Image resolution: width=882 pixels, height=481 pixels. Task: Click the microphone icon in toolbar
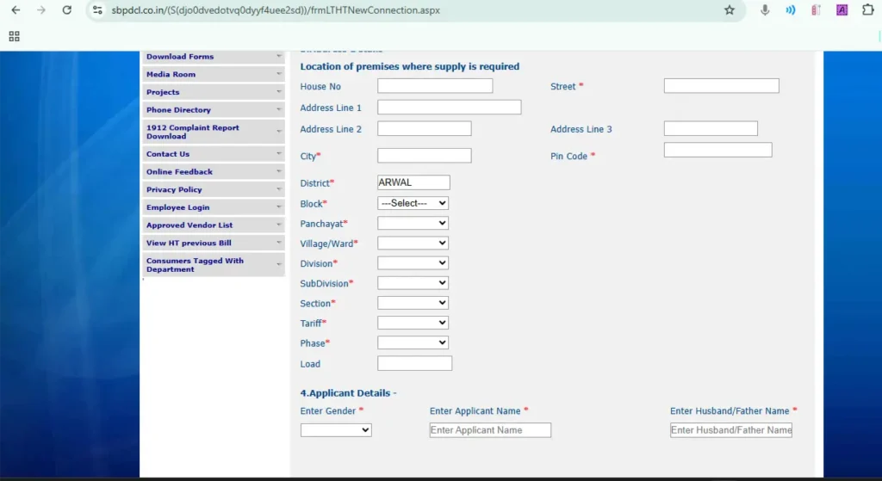(765, 10)
